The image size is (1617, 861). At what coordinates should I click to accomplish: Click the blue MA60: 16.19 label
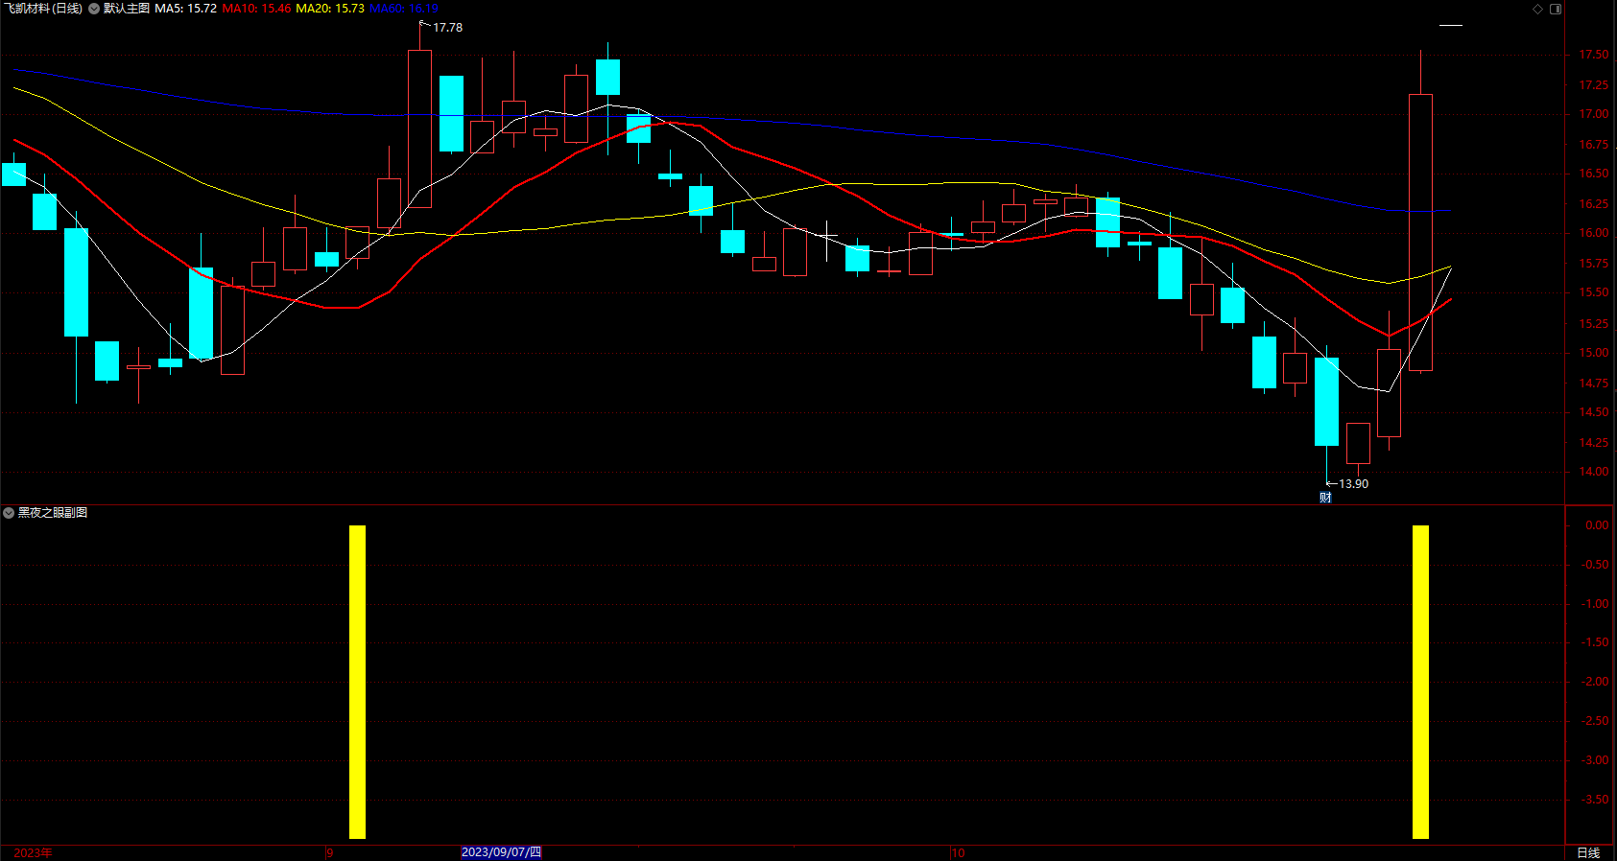pyautogui.click(x=404, y=9)
